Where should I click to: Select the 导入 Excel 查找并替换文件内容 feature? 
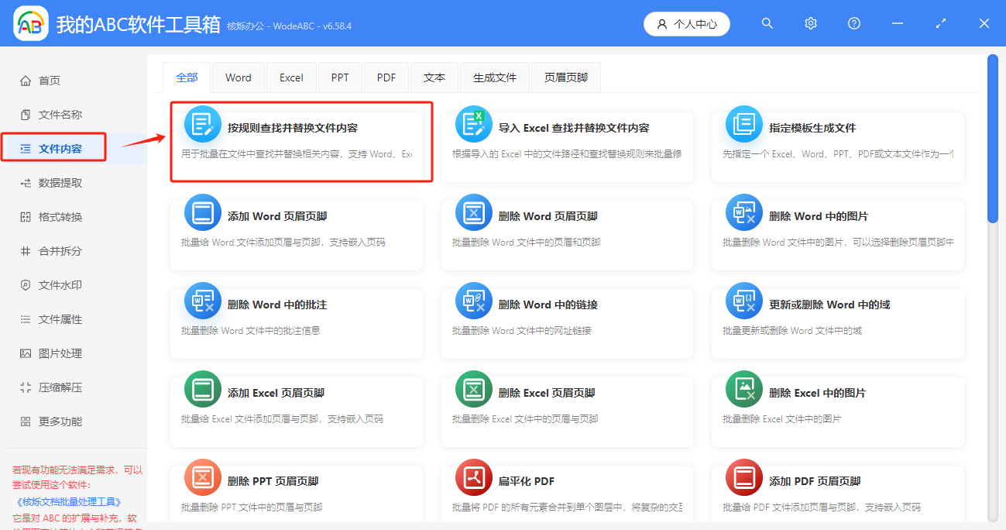coord(567,141)
